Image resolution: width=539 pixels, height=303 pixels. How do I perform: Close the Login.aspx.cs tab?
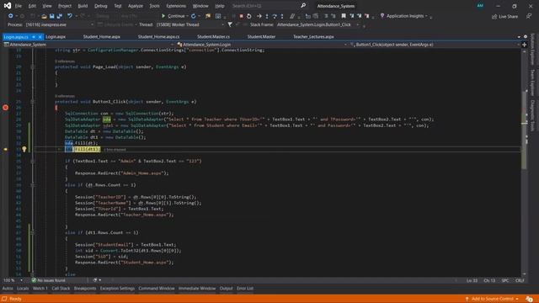[40, 37]
